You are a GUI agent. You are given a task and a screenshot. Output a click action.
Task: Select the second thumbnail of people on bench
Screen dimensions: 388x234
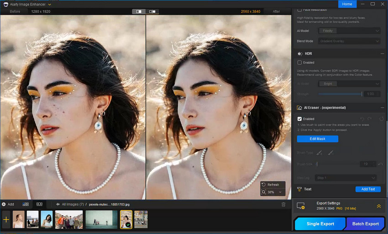[x=33, y=219]
